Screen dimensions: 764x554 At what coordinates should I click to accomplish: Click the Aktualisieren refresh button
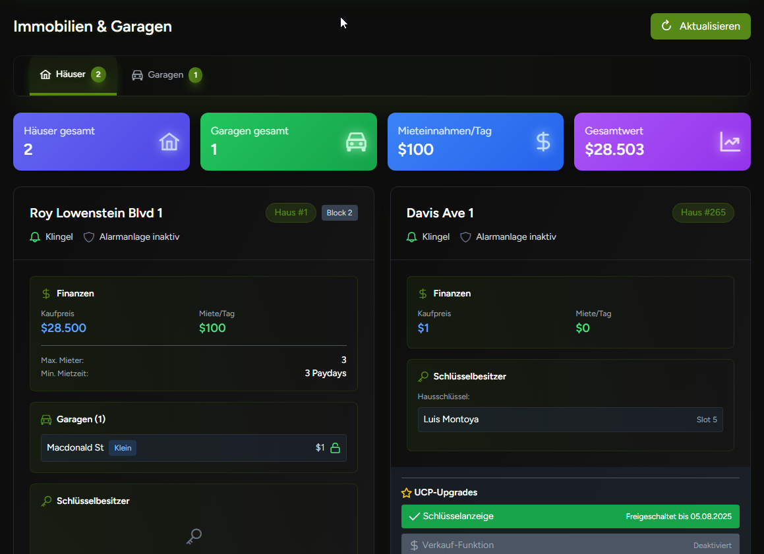coord(700,26)
